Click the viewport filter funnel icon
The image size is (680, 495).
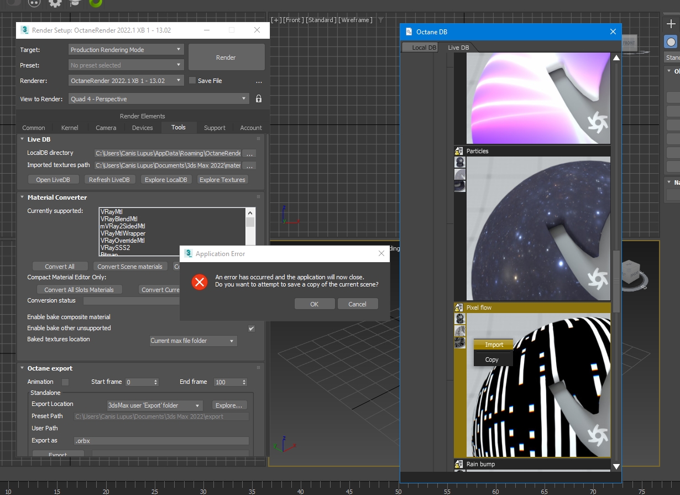(380, 20)
